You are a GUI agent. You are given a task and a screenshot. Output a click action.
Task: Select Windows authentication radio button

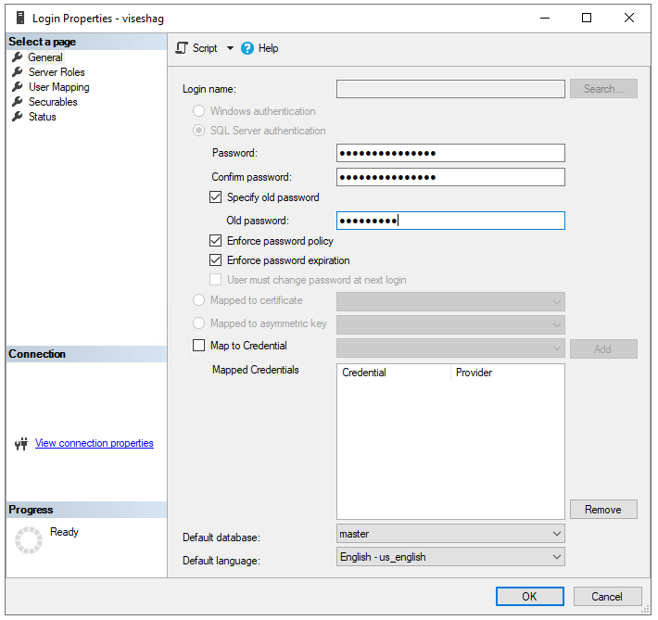198,111
